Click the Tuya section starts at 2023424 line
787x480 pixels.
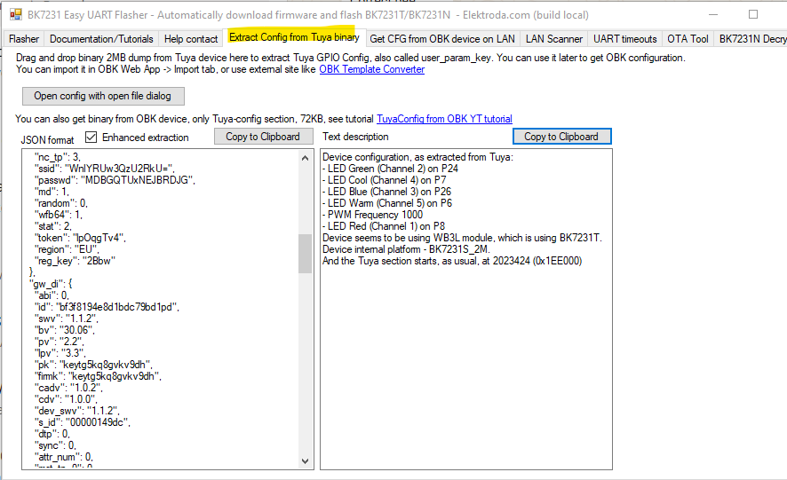pos(452,261)
